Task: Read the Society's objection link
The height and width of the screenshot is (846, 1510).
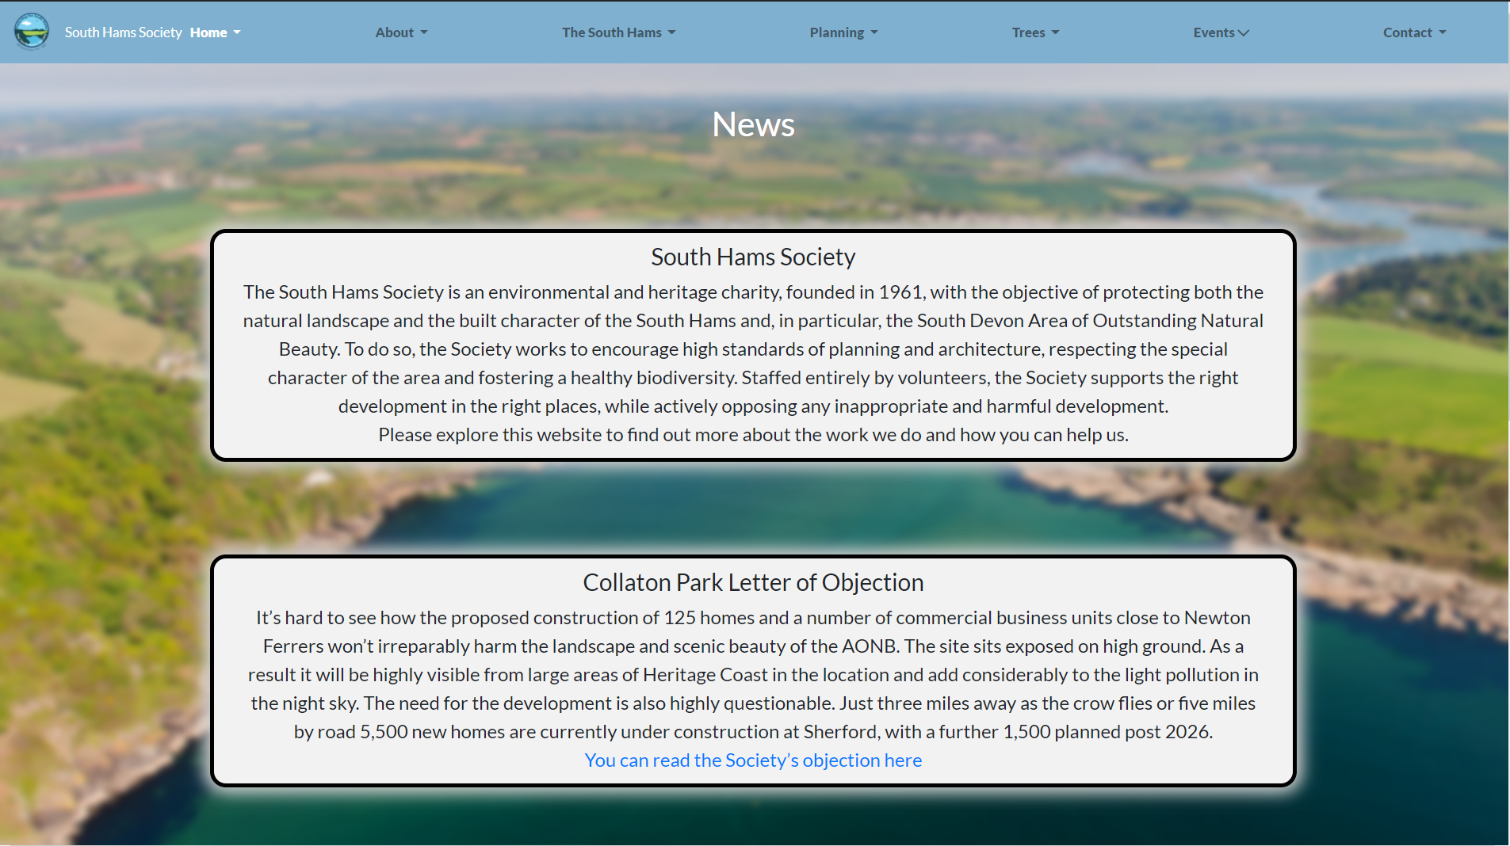Action: point(753,760)
